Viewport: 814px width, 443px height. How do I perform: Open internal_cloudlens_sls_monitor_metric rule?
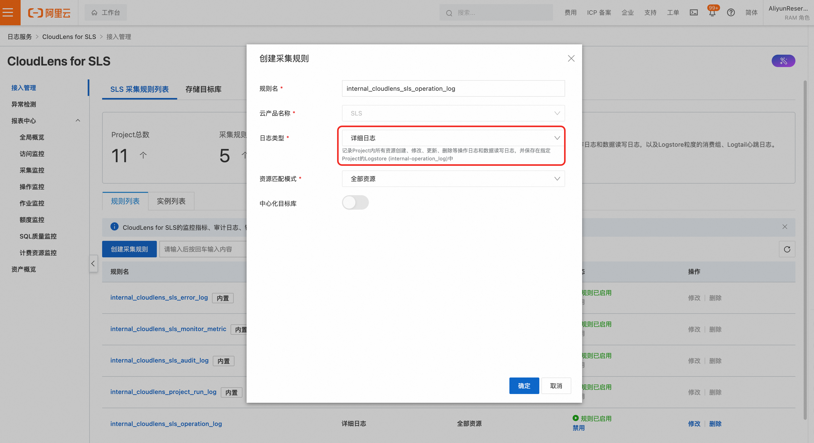click(x=168, y=329)
